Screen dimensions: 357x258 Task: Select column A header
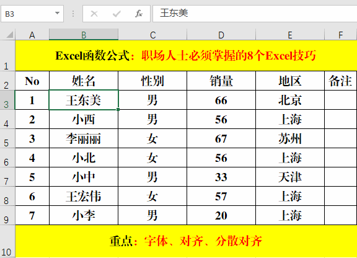click(32, 35)
